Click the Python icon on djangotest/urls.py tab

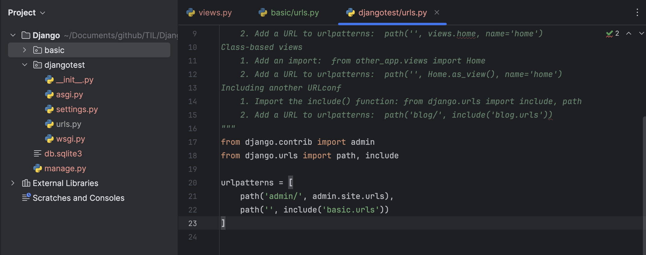(x=350, y=12)
